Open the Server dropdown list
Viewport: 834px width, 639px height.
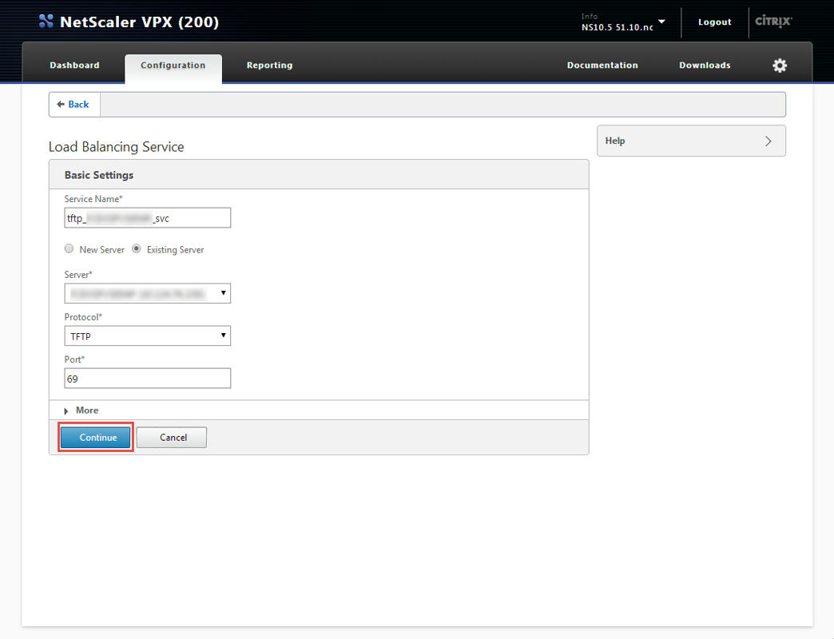coord(147,293)
